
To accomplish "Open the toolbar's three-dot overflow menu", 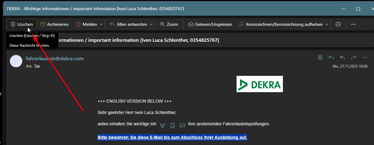I will tap(353, 24).
